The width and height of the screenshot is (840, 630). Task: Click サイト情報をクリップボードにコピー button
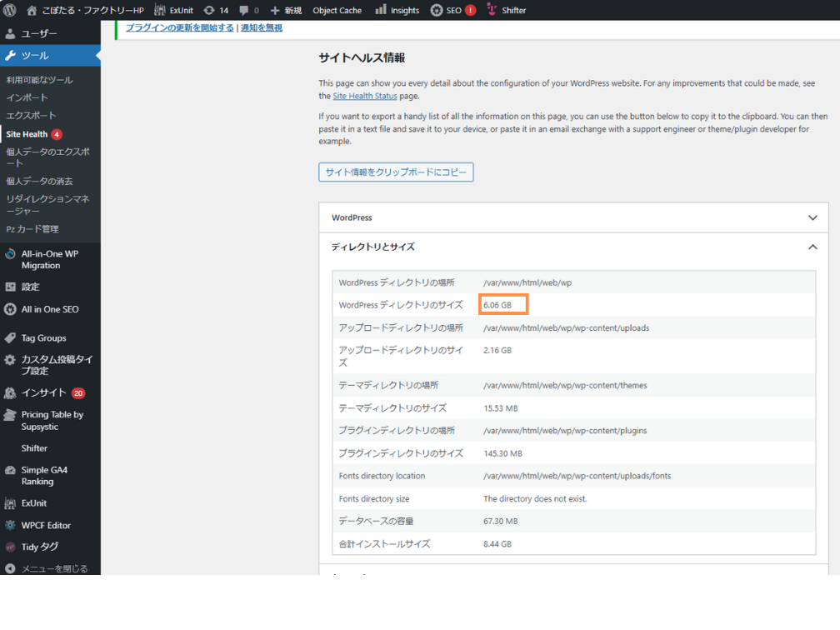396,172
